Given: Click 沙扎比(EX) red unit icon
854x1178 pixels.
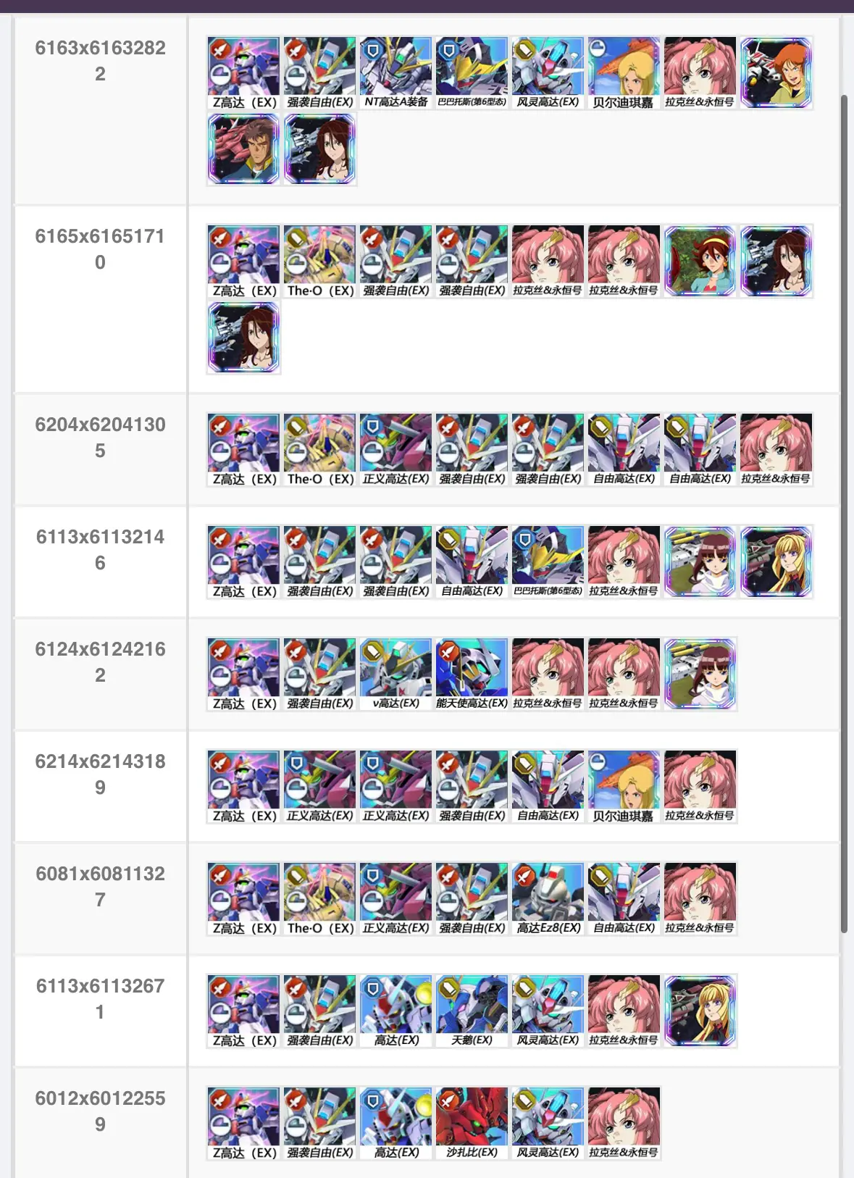Looking at the screenshot, I should click(x=472, y=1124).
